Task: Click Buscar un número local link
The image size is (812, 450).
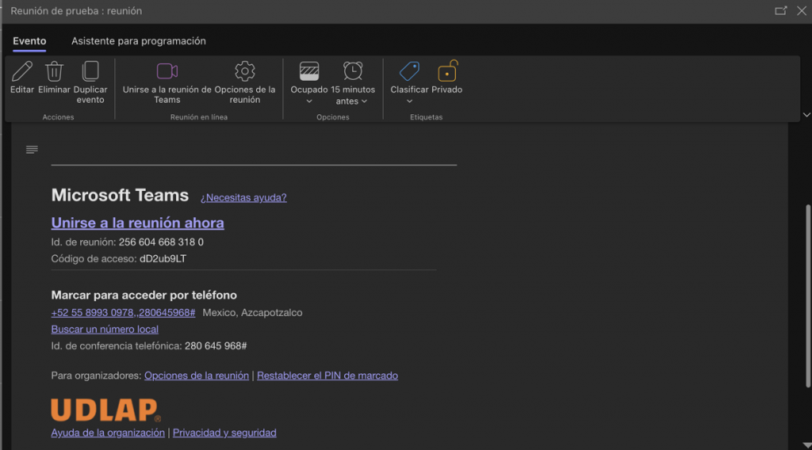Action: point(105,329)
